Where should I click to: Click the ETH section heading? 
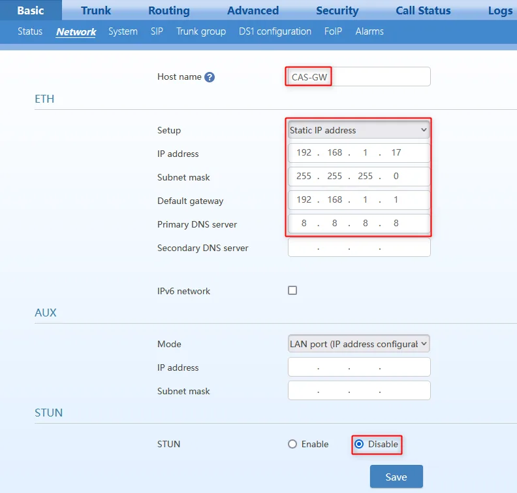(44, 99)
